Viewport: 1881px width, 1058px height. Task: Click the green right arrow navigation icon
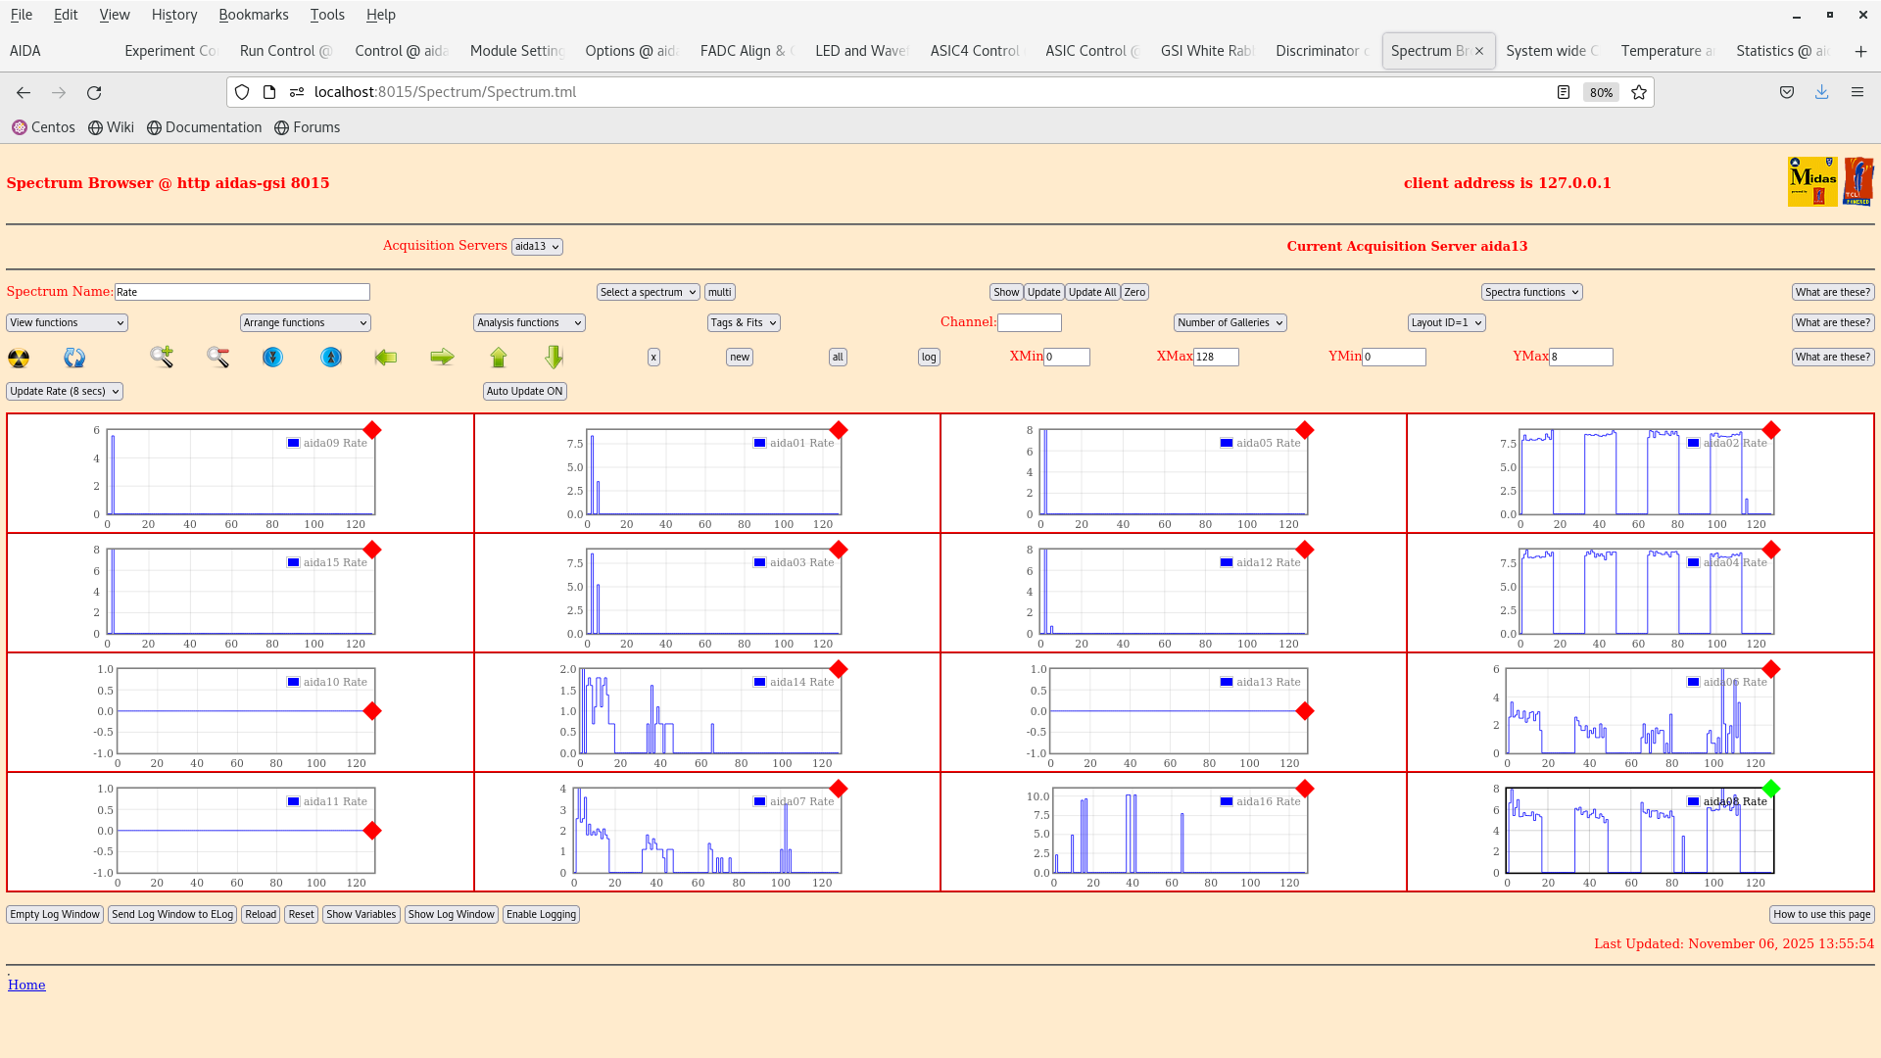(x=442, y=357)
